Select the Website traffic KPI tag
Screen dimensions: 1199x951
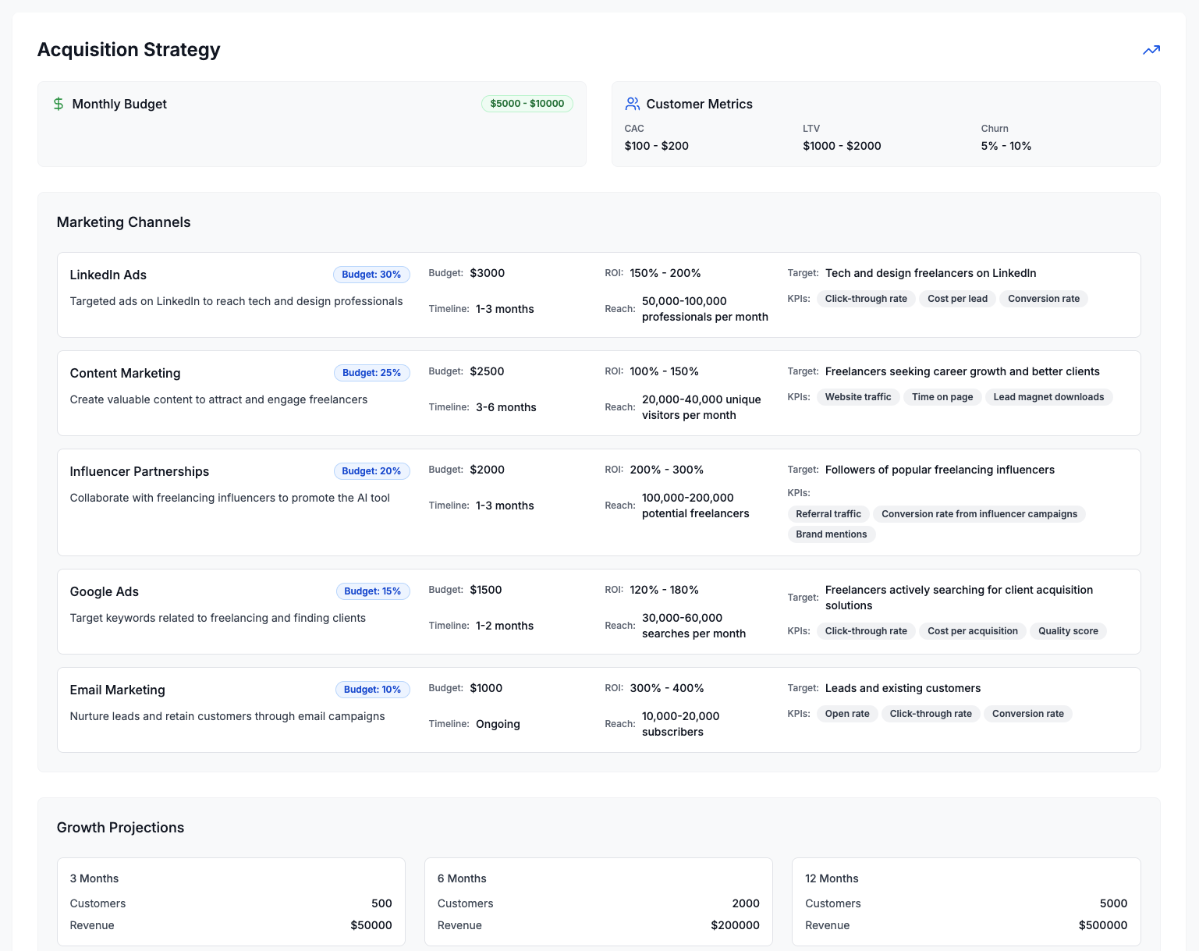pos(858,397)
